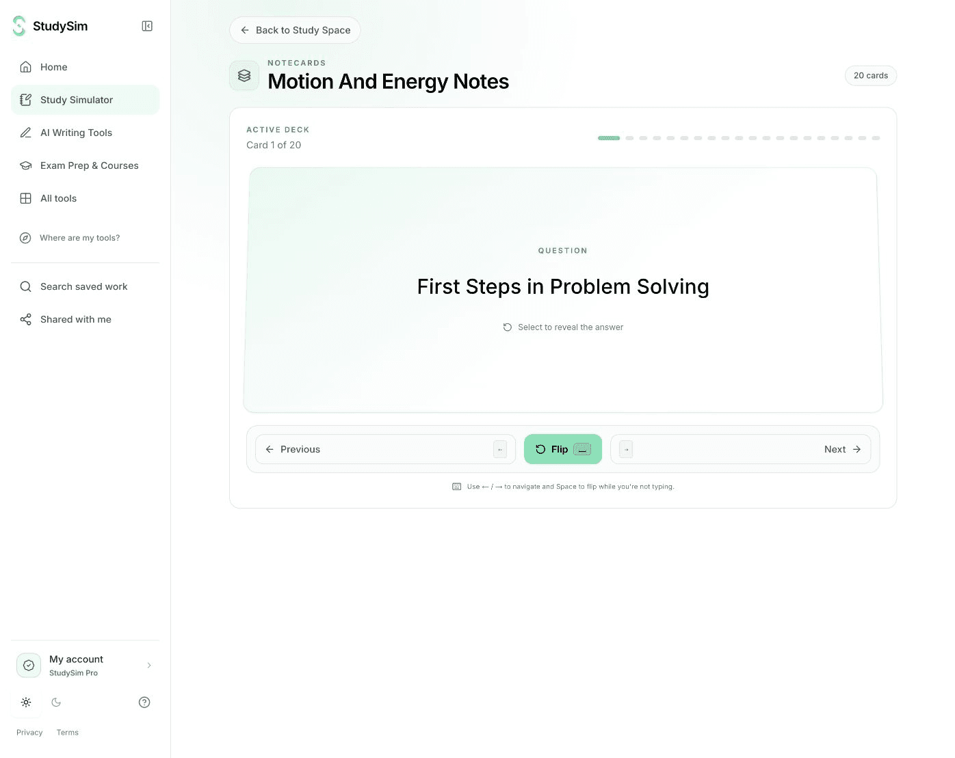The image size is (955, 758).
Task: Click the magnifier search icon
Action: click(25, 286)
